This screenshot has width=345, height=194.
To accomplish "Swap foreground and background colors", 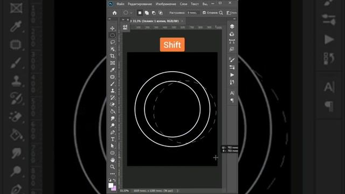I will coord(115,180).
